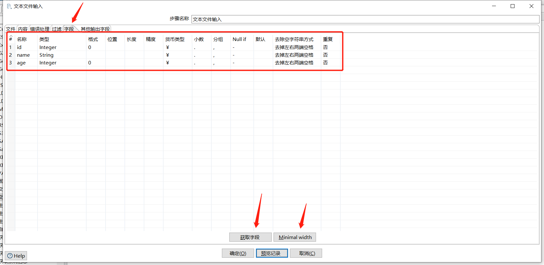Click the Integer type cell for id
Image resolution: width=544 pixels, height=265 pixels.
click(x=62, y=47)
